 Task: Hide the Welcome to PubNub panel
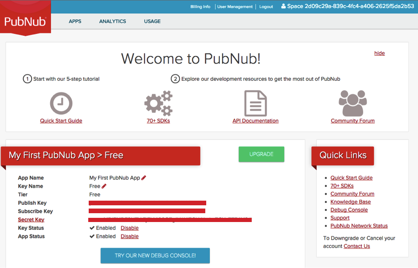[x=379, y=53]
